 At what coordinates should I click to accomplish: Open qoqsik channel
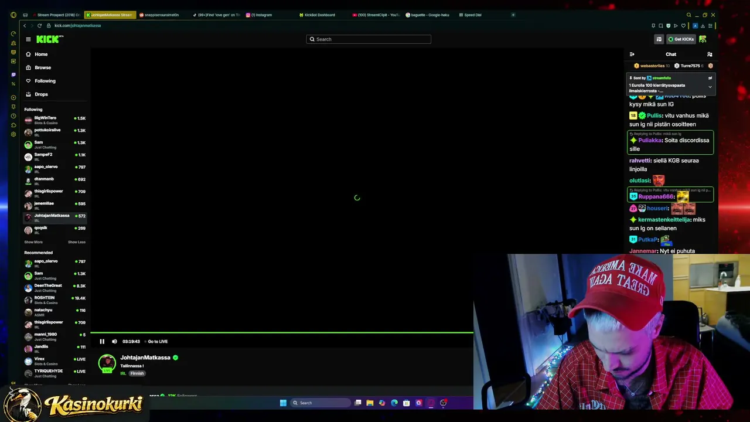click(x=55, y=230)
